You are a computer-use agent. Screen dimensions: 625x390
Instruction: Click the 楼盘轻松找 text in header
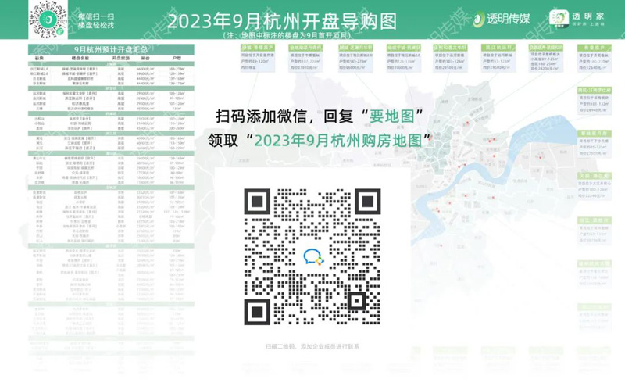click(x=96, y=25)
